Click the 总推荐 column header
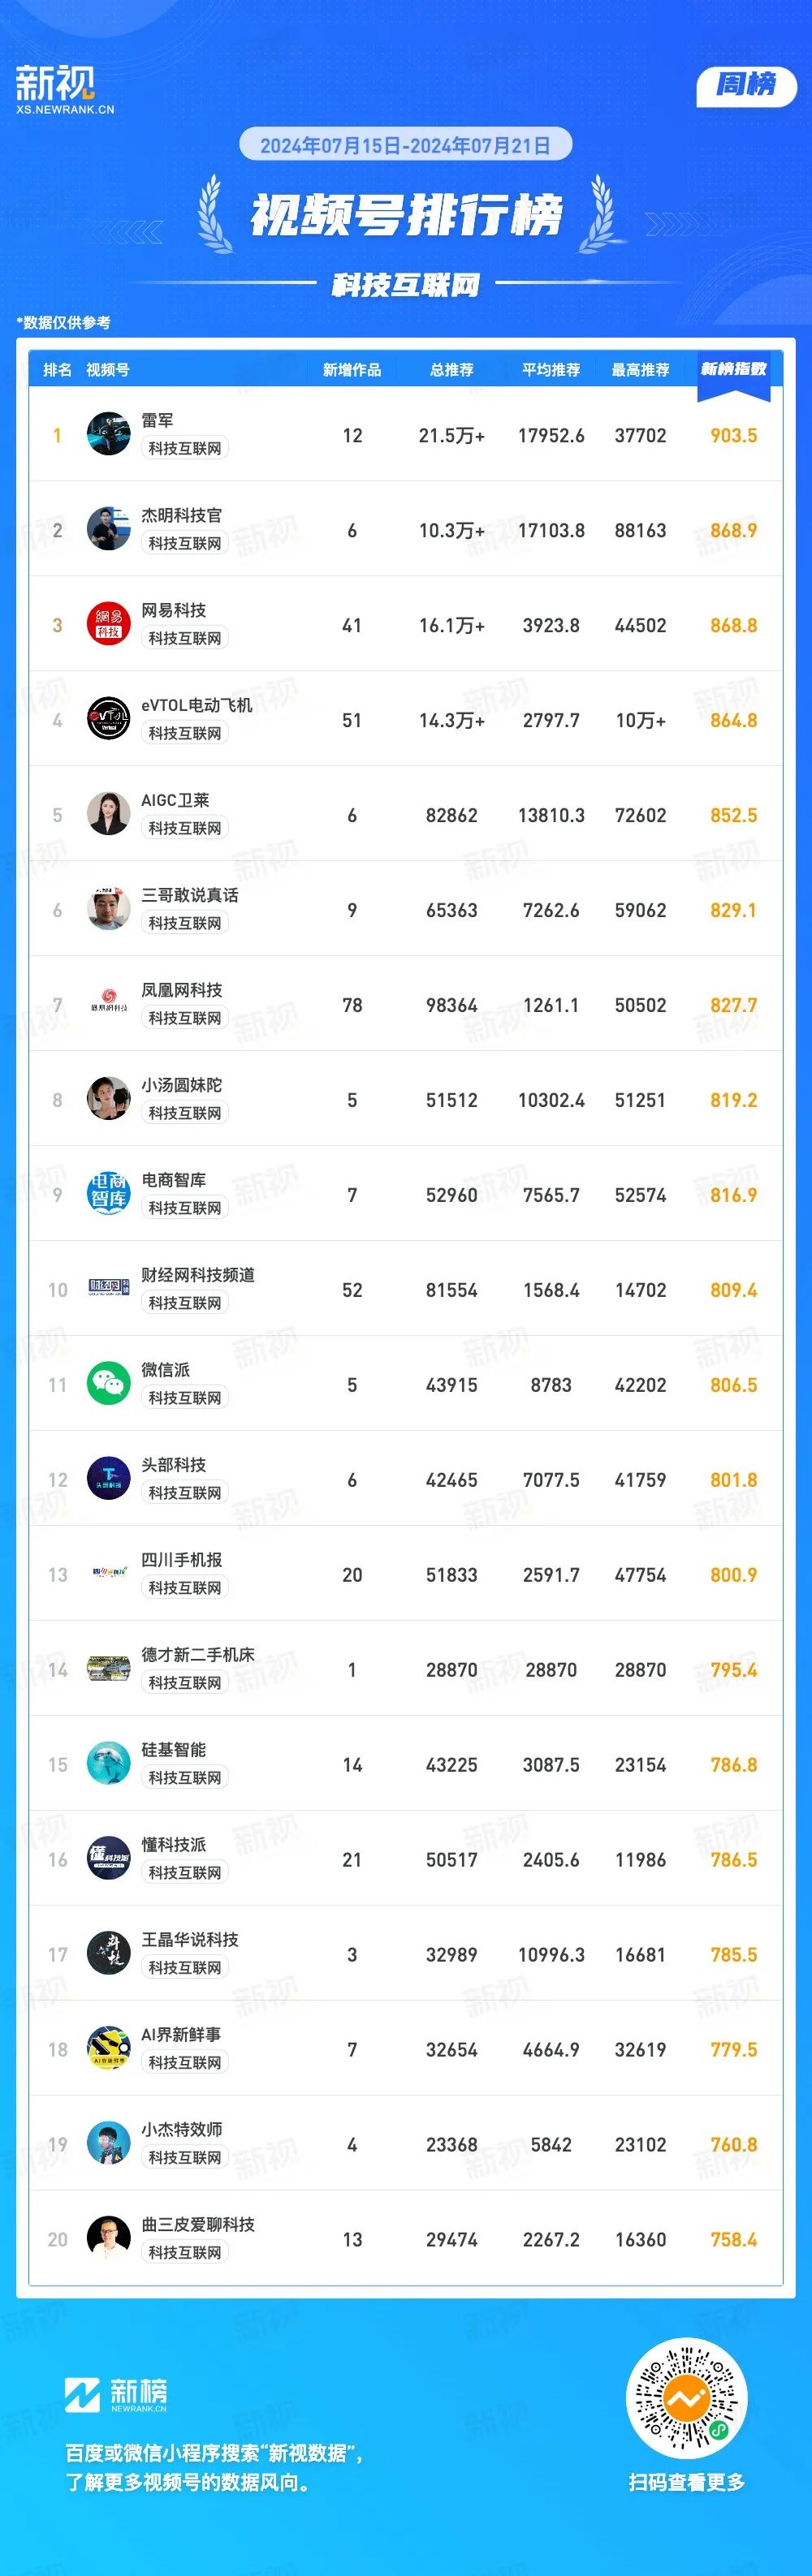This screenshot has width=812, height=2576. [452, 370]
